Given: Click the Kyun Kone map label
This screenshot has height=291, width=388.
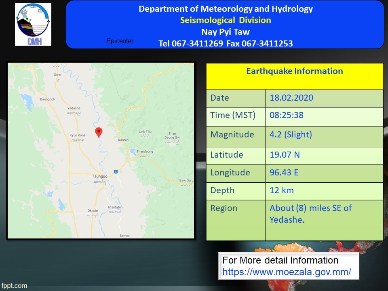Looking at the screenshot, I should (x=77, y=135).
